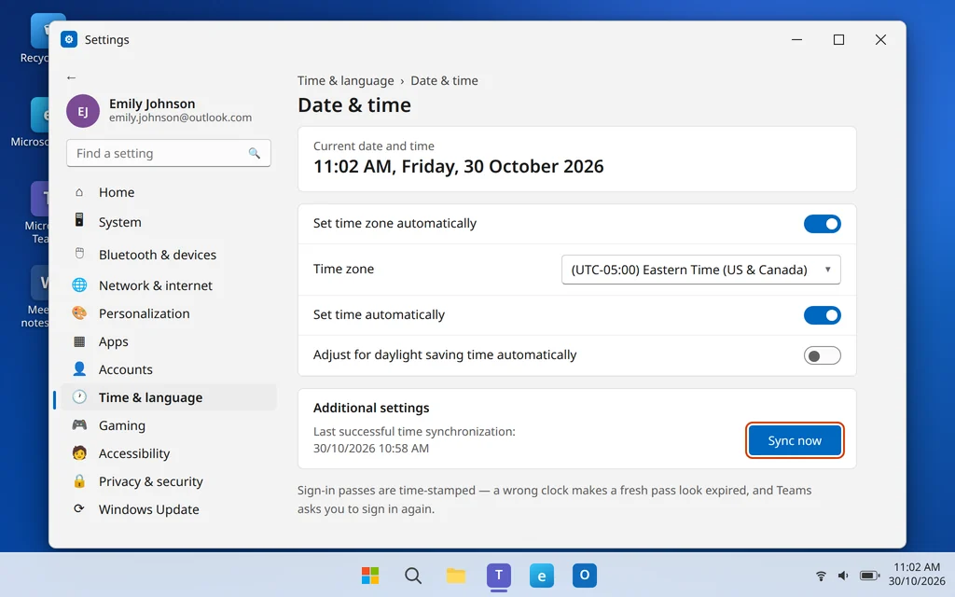Click the battery tray icon
Screen dimensions: 955x597
(x=869, y=576)
